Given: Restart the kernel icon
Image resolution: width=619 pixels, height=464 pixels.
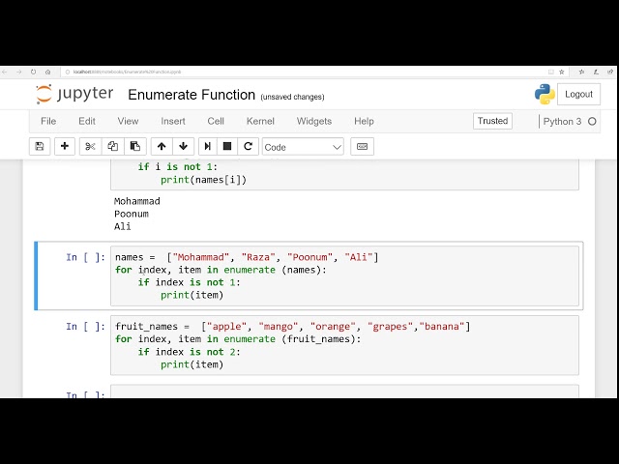Looking at the screenshot, I should coord(248,146).
